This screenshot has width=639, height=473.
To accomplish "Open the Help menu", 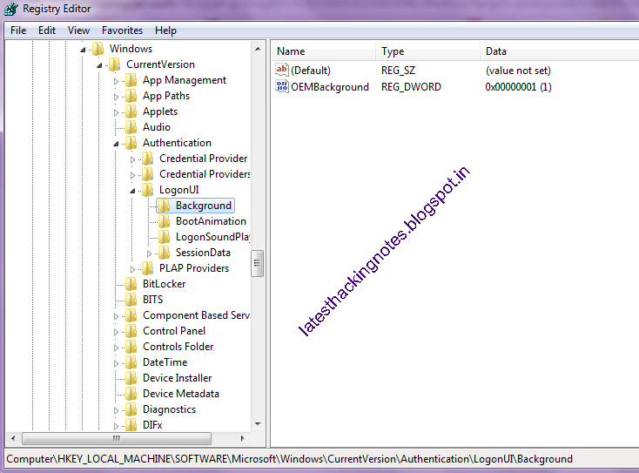I will coord(165,30).
